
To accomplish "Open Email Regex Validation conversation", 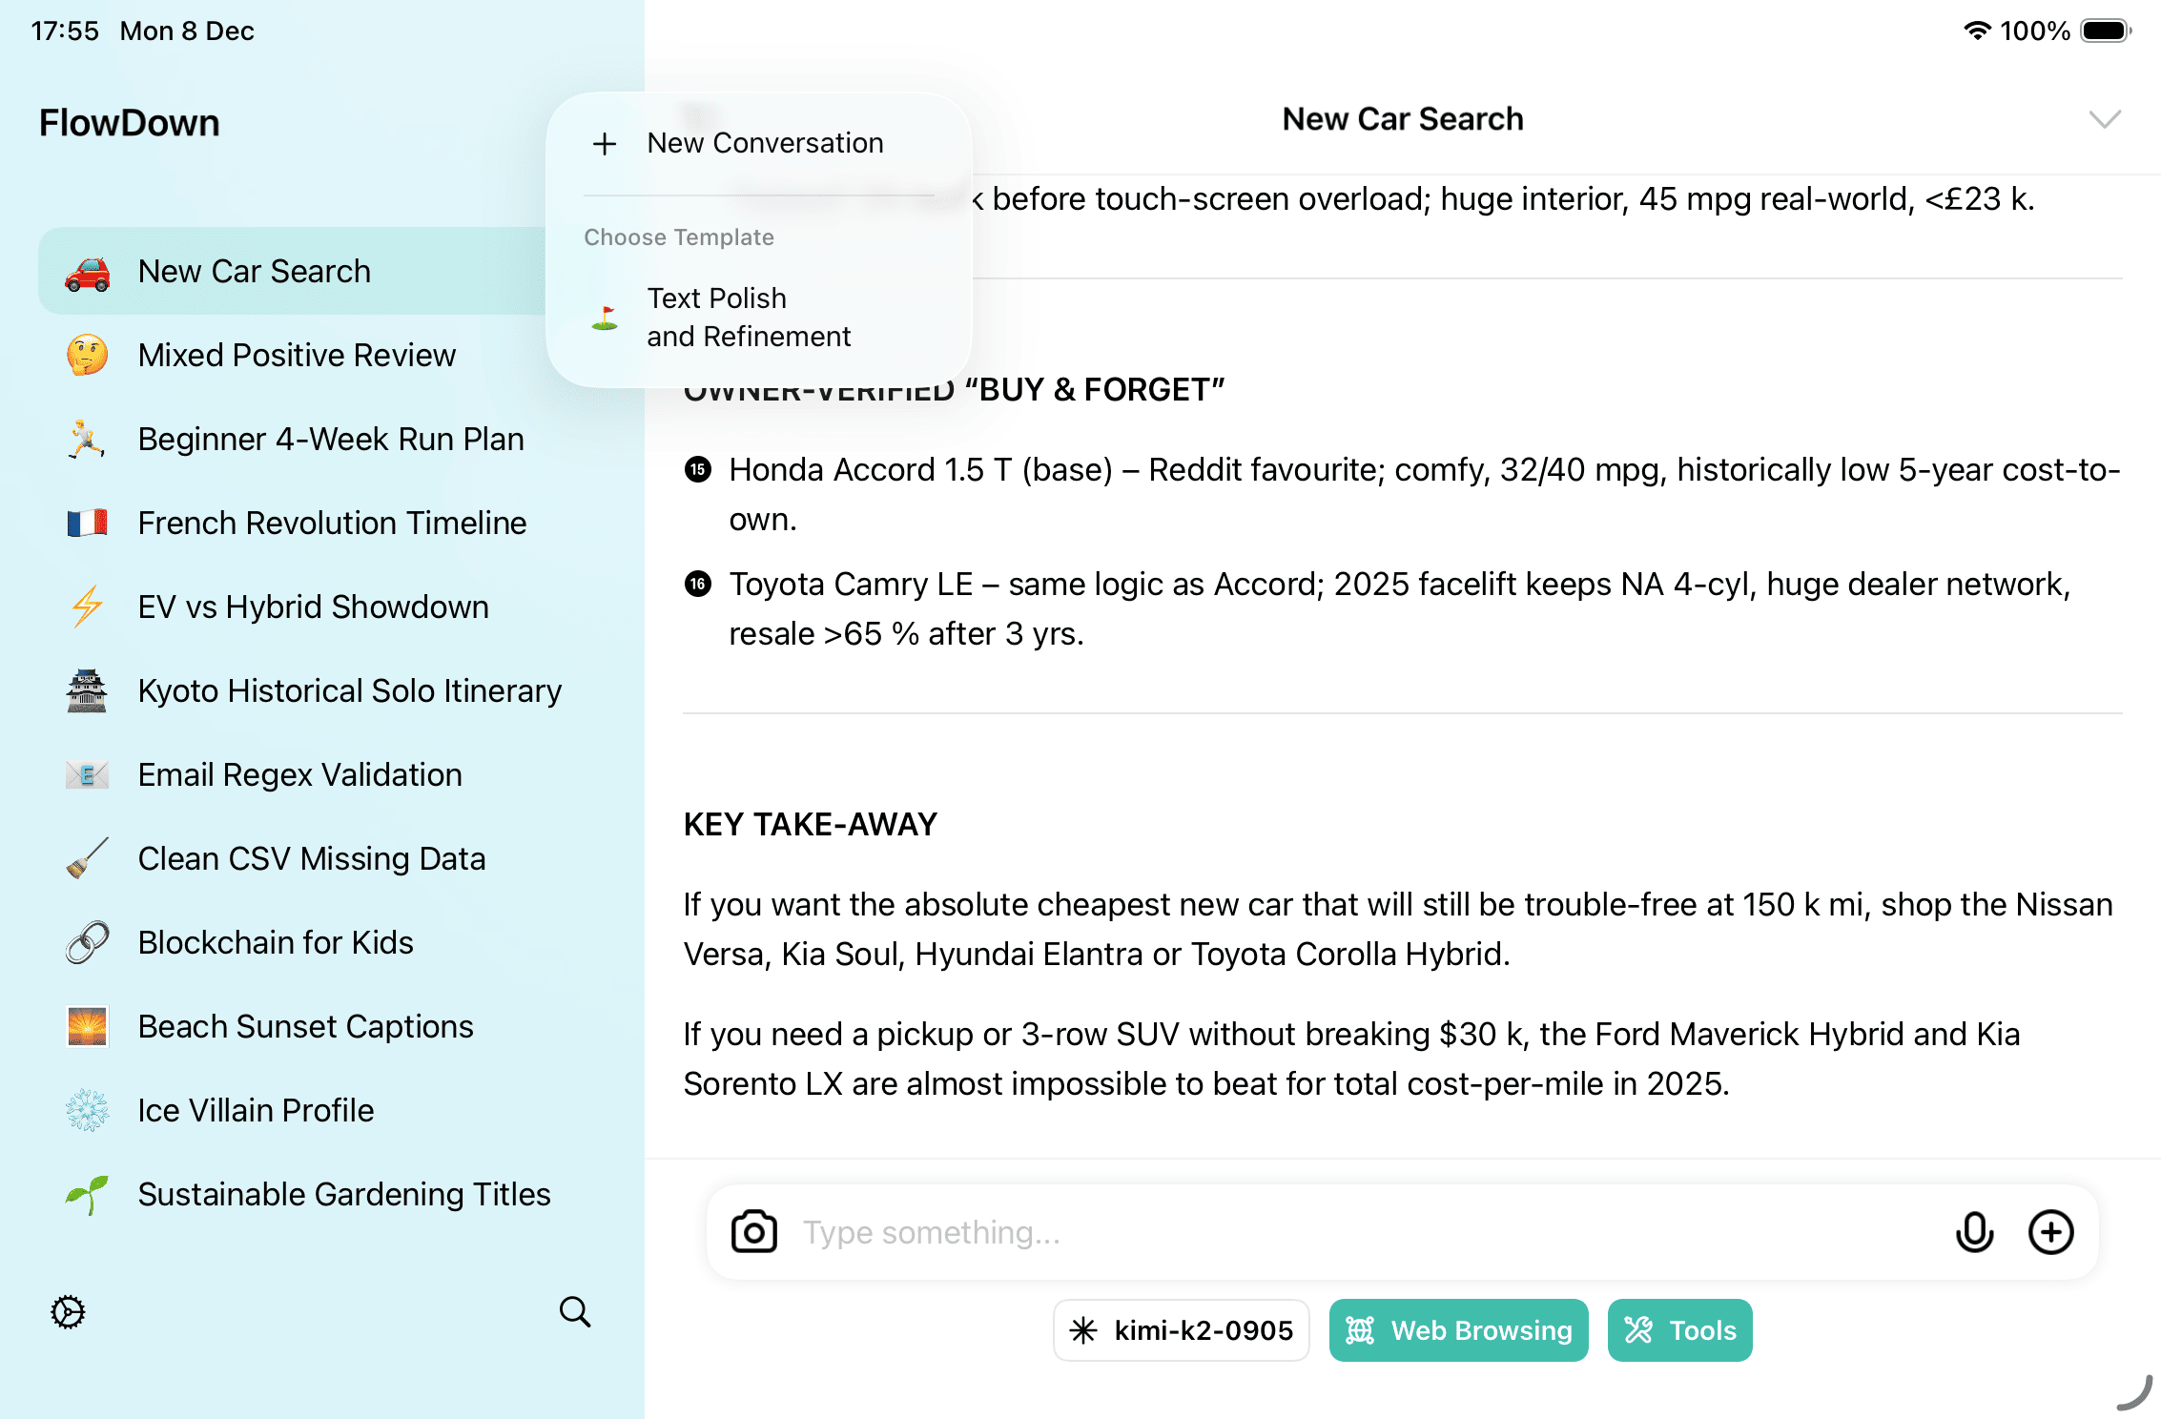I will [299, 775].
